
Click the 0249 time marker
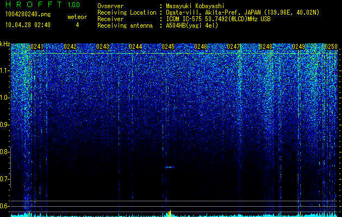pos(299,47)
